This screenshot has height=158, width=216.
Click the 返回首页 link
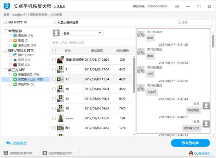pos(20,143)
